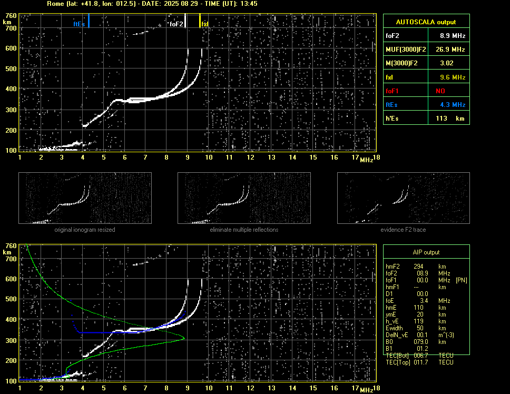
Task: Open the original ionogram resized thumbnail
Action: 85,198
